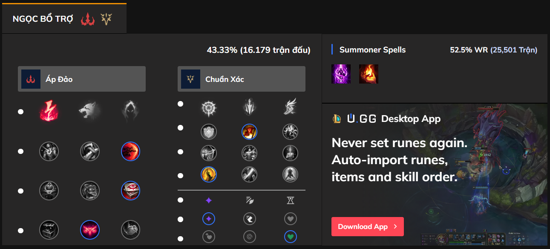Select the hourglass ability haste shard
This screenshot has width=550, height=249.
tap(290, 200)
